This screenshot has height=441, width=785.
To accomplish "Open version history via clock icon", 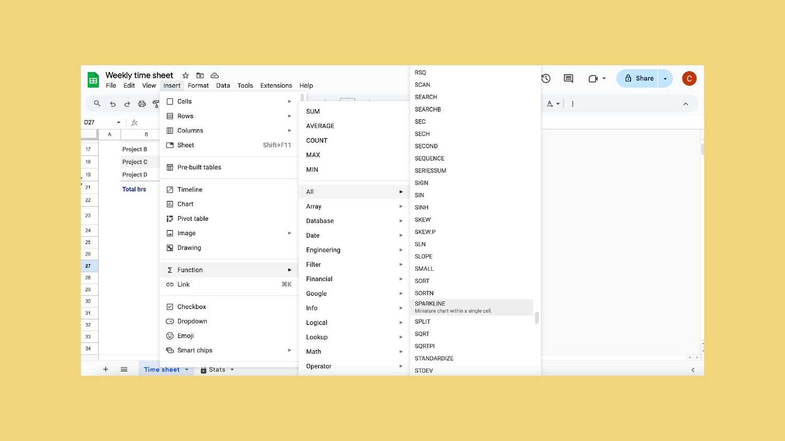I will pyautogui.click(x=545, y=78).
